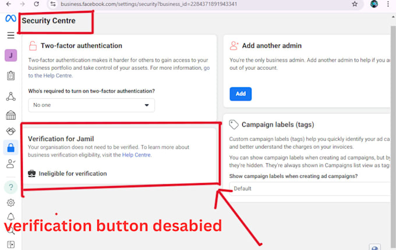Screen dimensions: 396x250
Task: Open the Chrome three-dot menu
Action: pos(388,4)
